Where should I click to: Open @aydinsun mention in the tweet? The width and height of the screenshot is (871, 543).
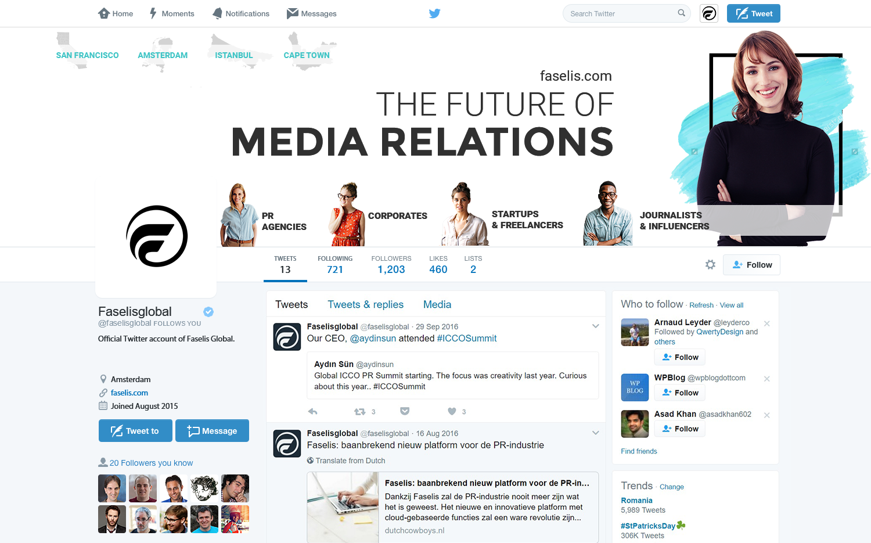point(373,339)
